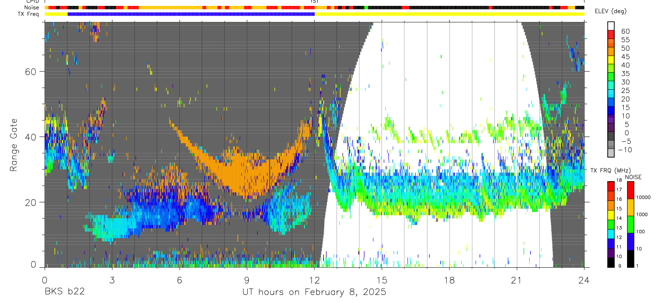Pick yellow segment of TX FRQ colorbar
657x303 pixels.
[612, 214]
